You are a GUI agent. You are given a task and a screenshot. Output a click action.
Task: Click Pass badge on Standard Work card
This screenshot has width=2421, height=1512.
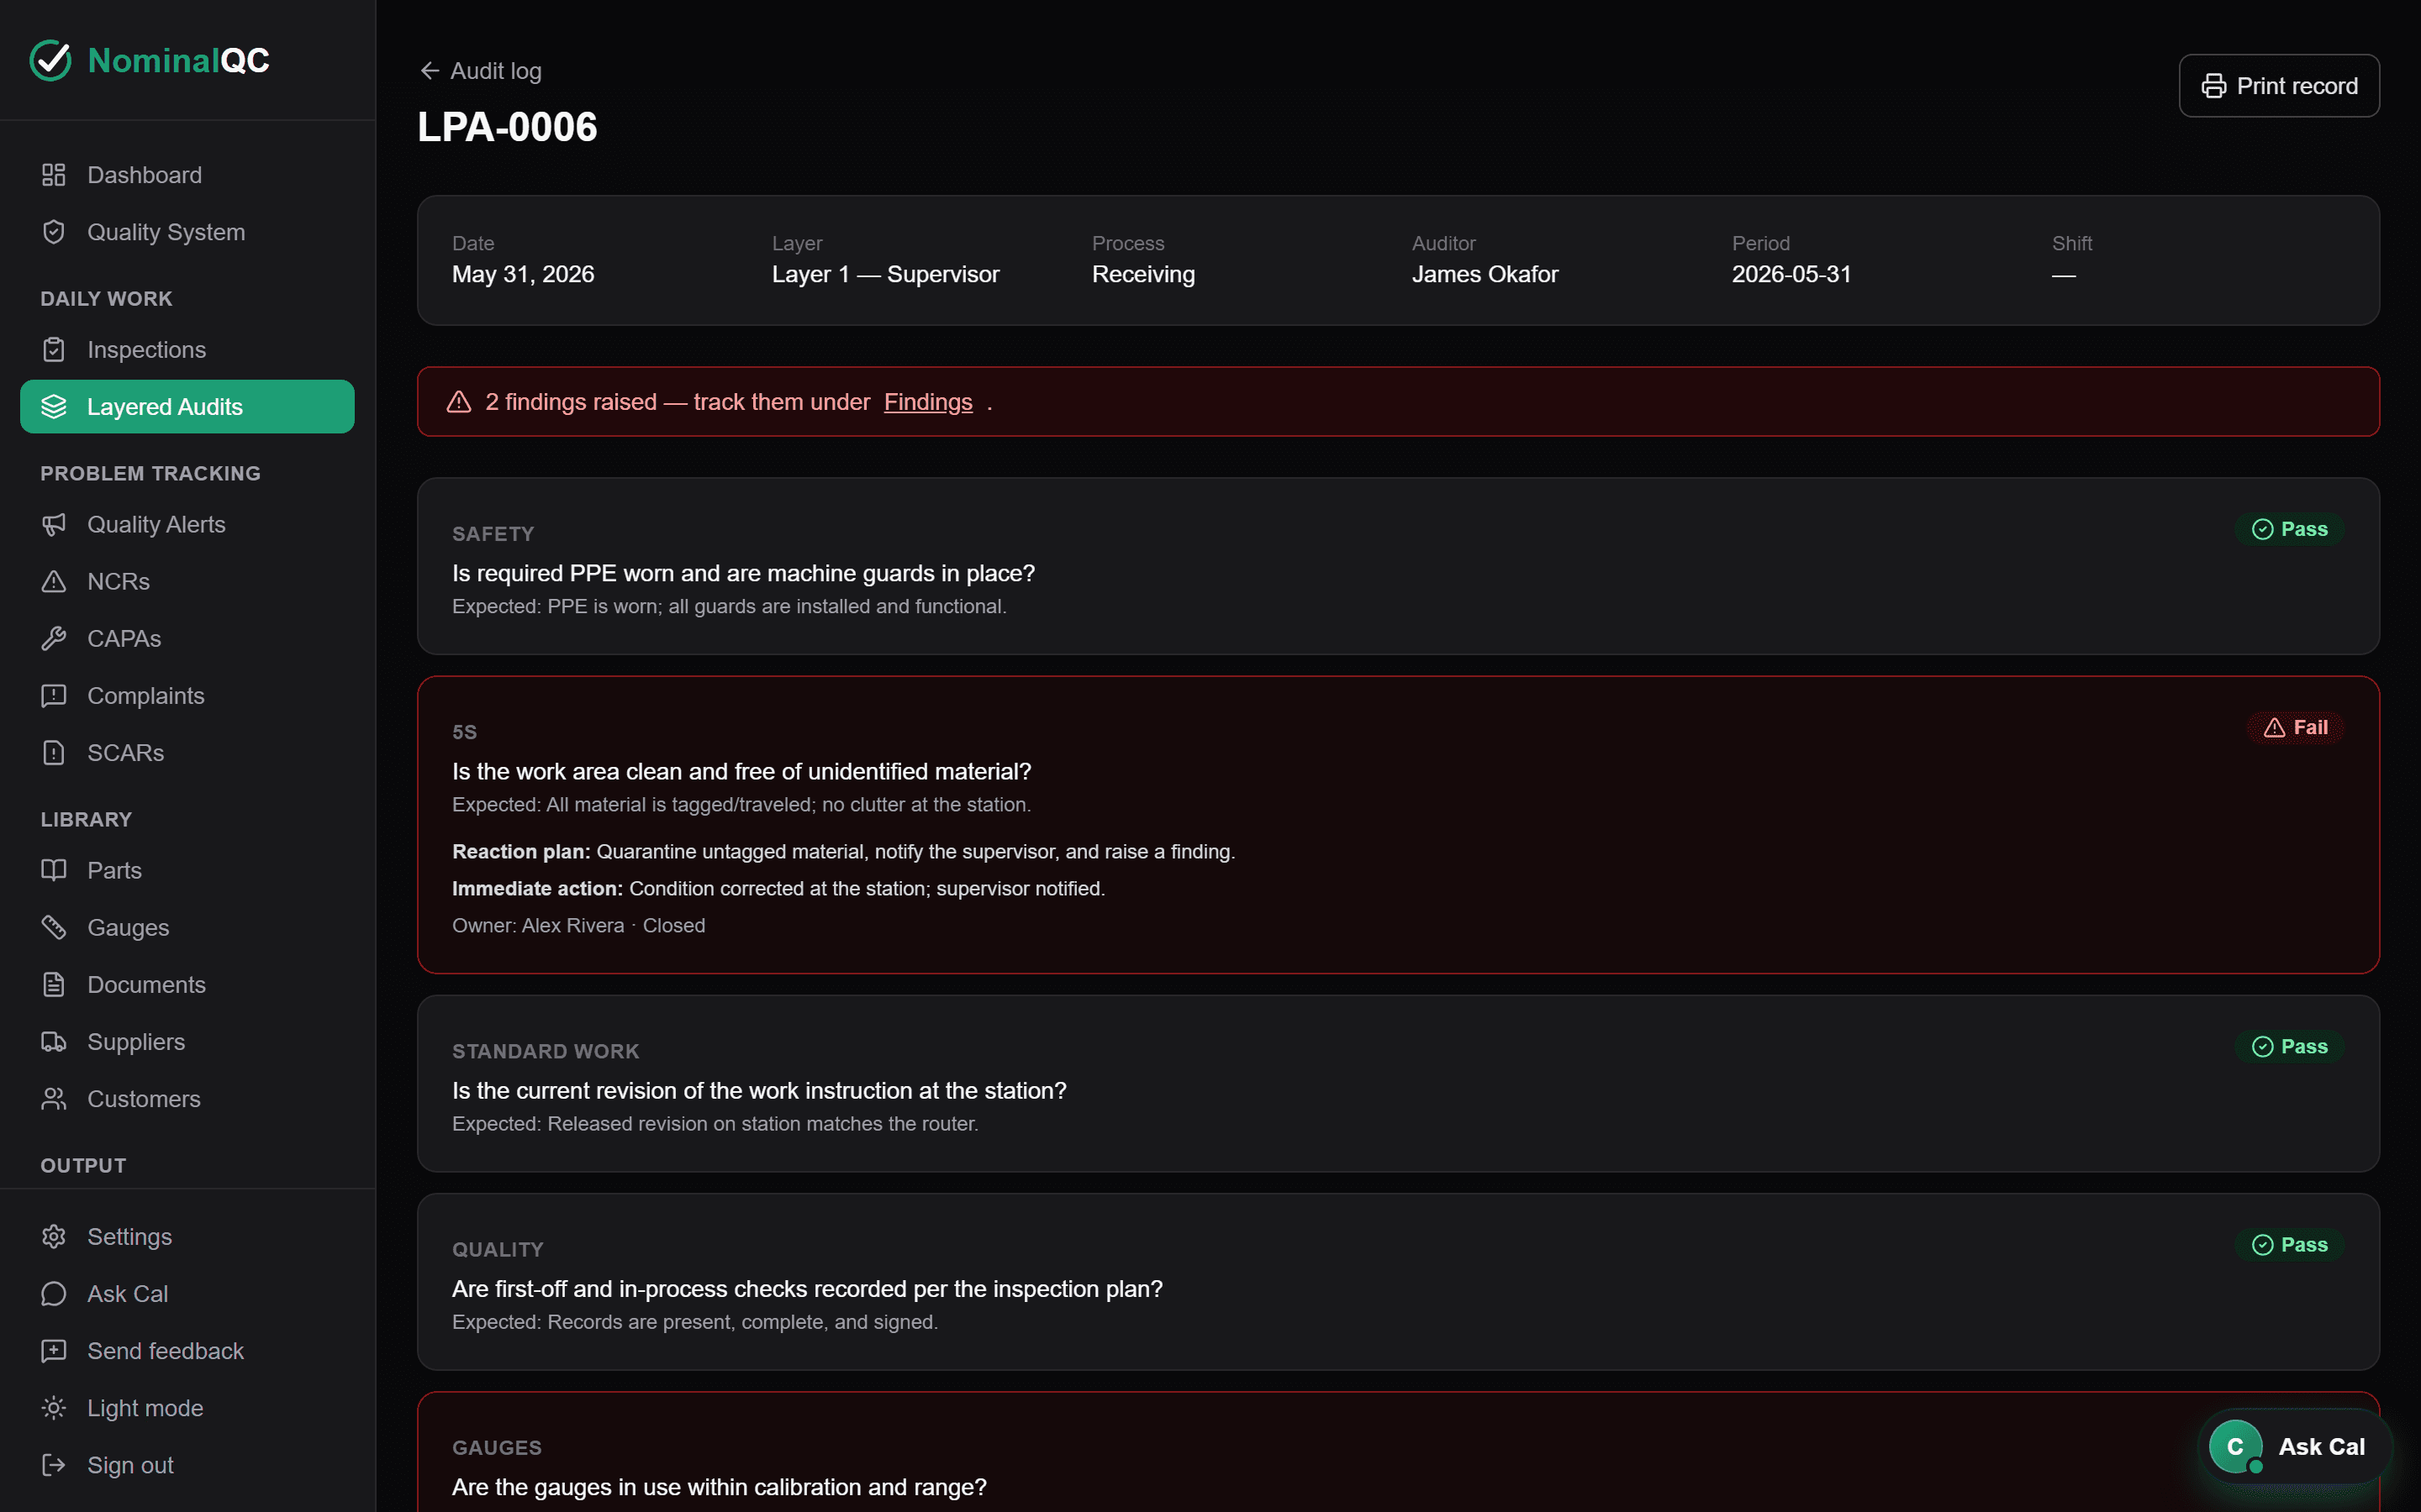2289,1046
